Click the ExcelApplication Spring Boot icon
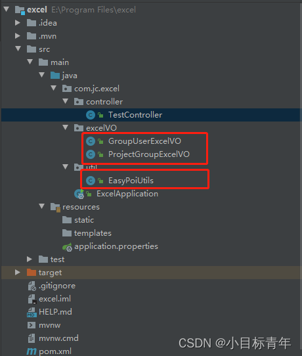Viewport: 302px width, 356px height. (79, 194)
